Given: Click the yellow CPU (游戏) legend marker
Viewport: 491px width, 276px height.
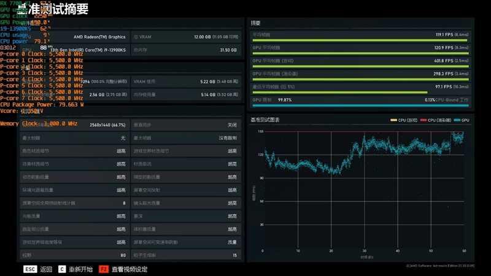Looking at the screenshot, I should click(x=393, y=120).
